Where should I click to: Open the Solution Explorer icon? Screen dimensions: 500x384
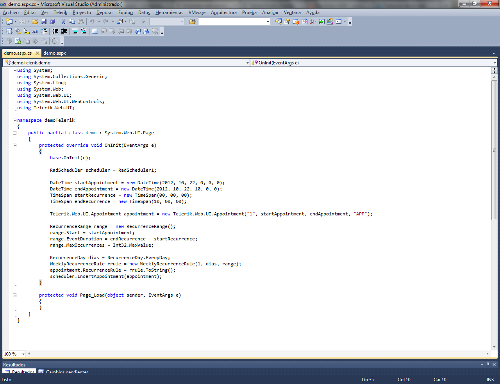278,21
